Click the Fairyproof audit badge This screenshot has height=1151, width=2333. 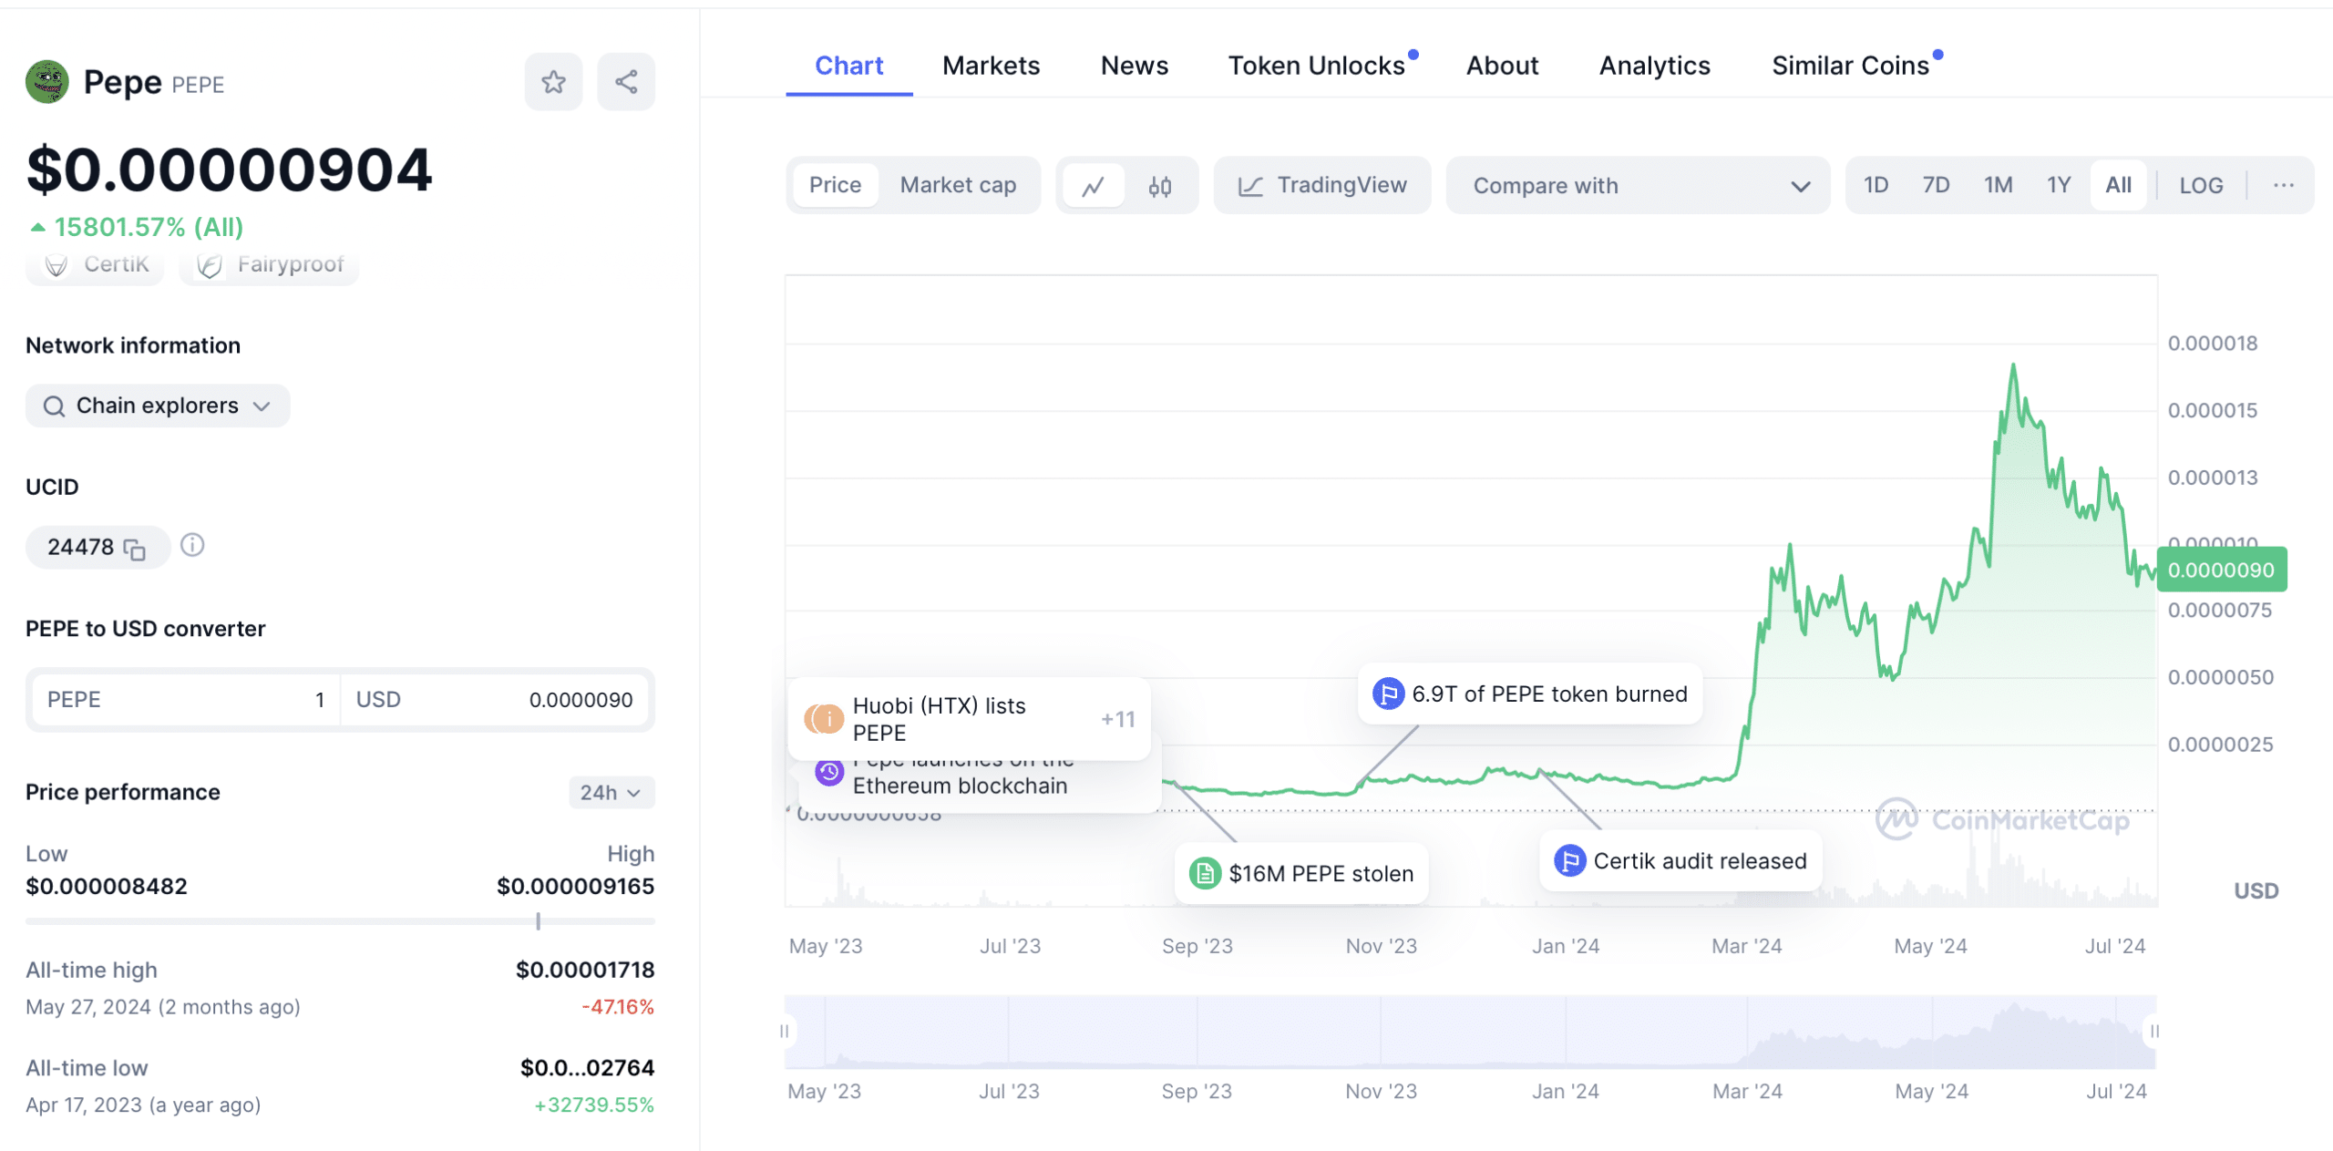(x=270, y=264)
